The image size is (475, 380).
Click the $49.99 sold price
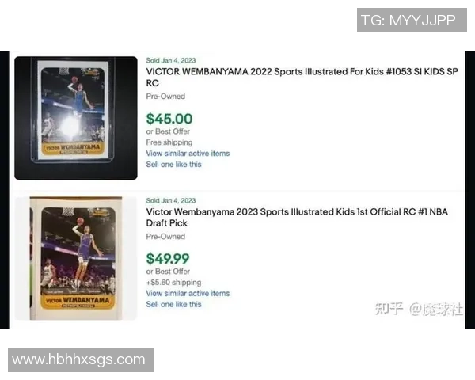coord(168,259)
